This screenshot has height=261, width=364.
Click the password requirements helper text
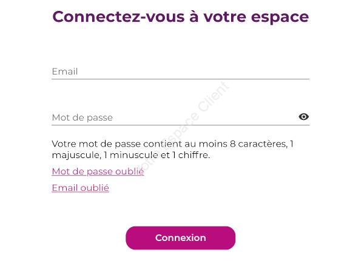pyautogui.click(x=172, y=150)
